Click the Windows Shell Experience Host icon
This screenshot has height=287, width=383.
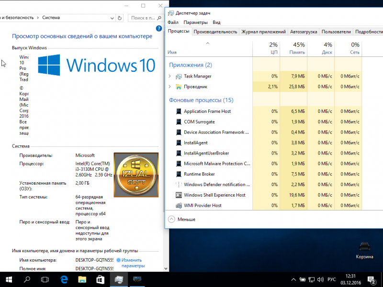point(179,195)
